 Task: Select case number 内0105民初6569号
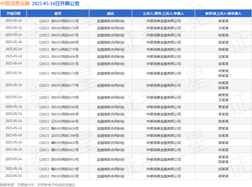point(65,107)
